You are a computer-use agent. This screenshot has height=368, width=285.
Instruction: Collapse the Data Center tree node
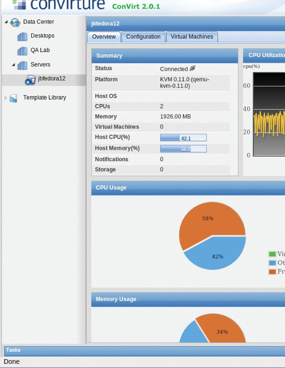click(6, 22)
